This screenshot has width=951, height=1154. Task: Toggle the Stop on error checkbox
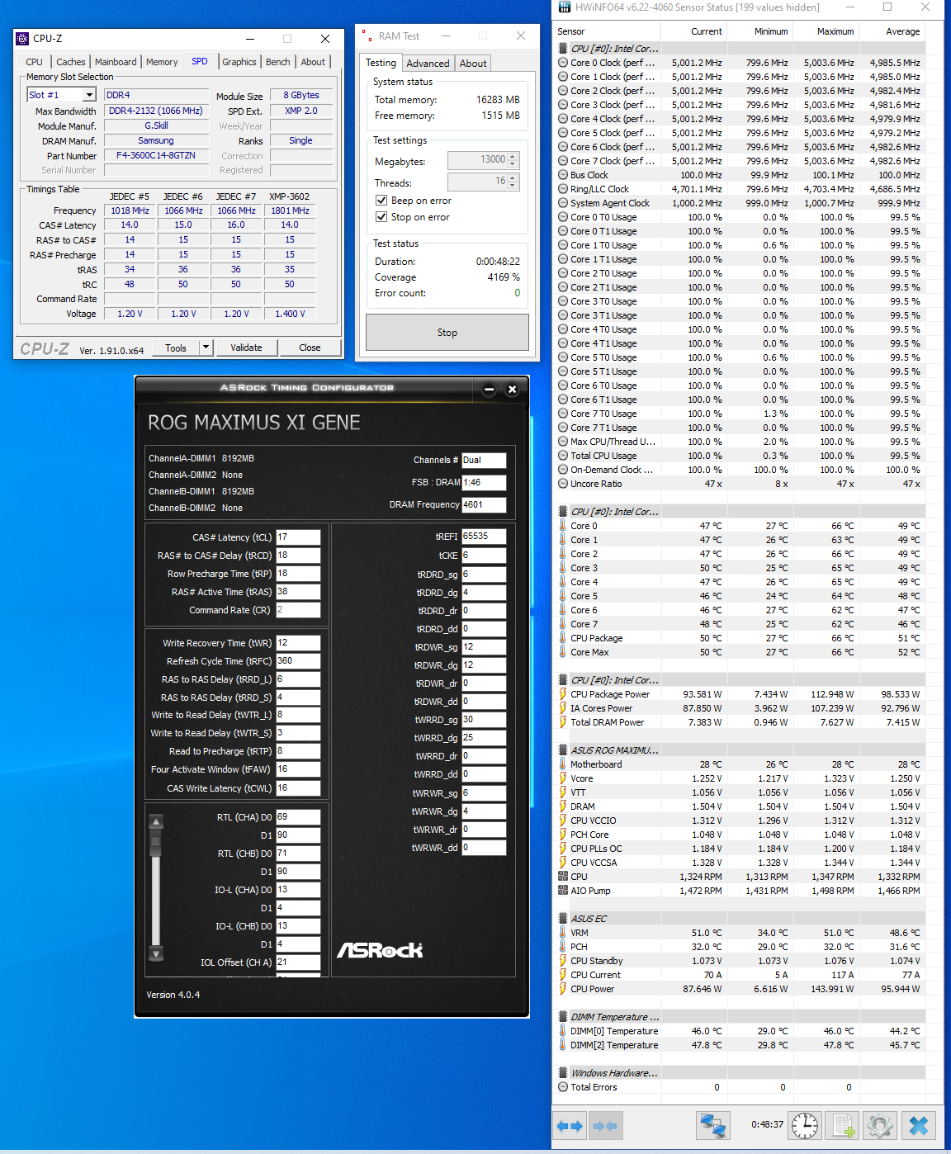coord(381,217)
